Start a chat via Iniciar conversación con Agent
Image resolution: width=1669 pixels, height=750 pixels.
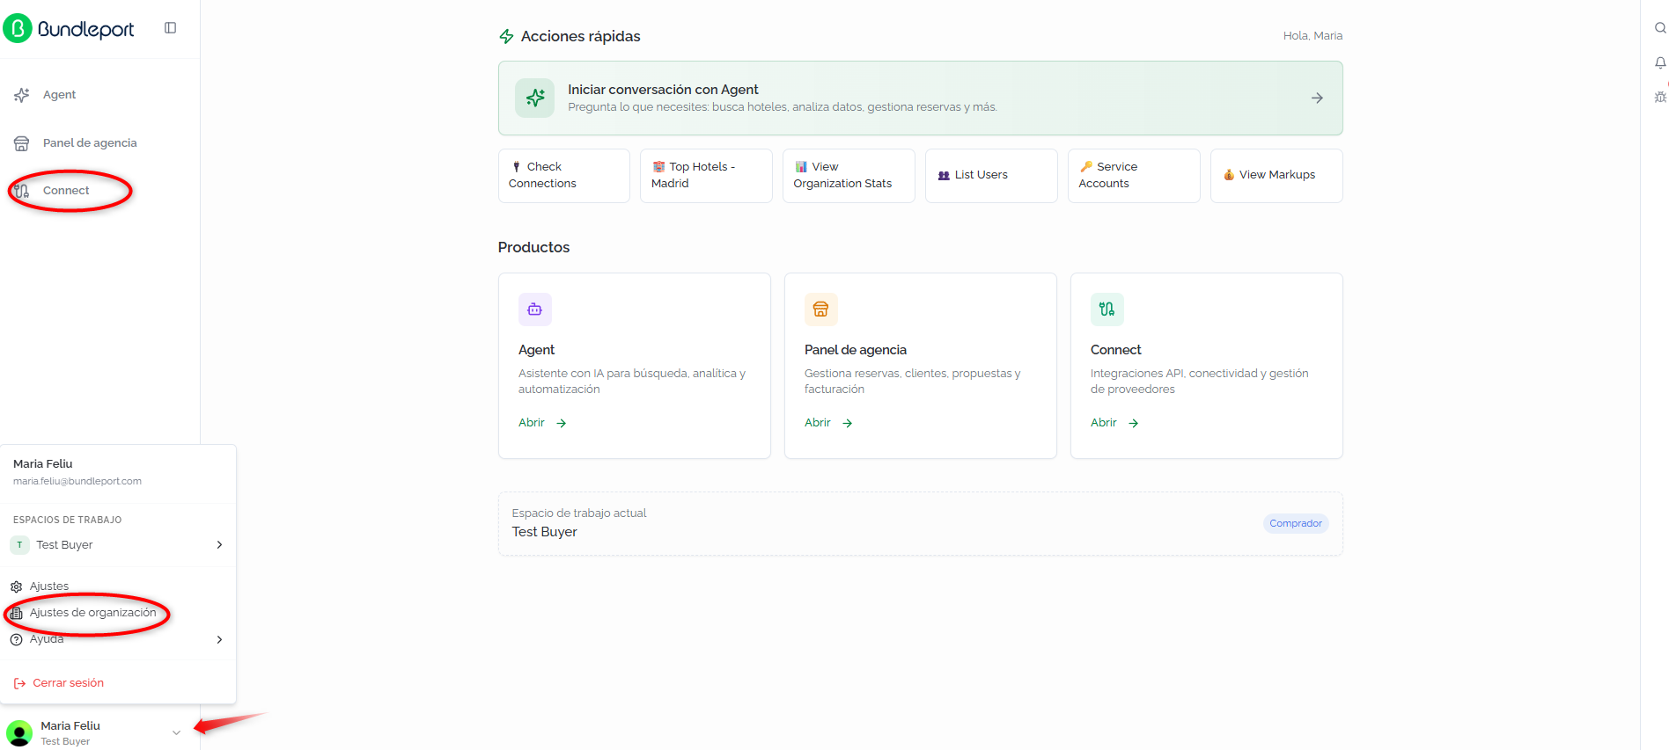point(920,98)
